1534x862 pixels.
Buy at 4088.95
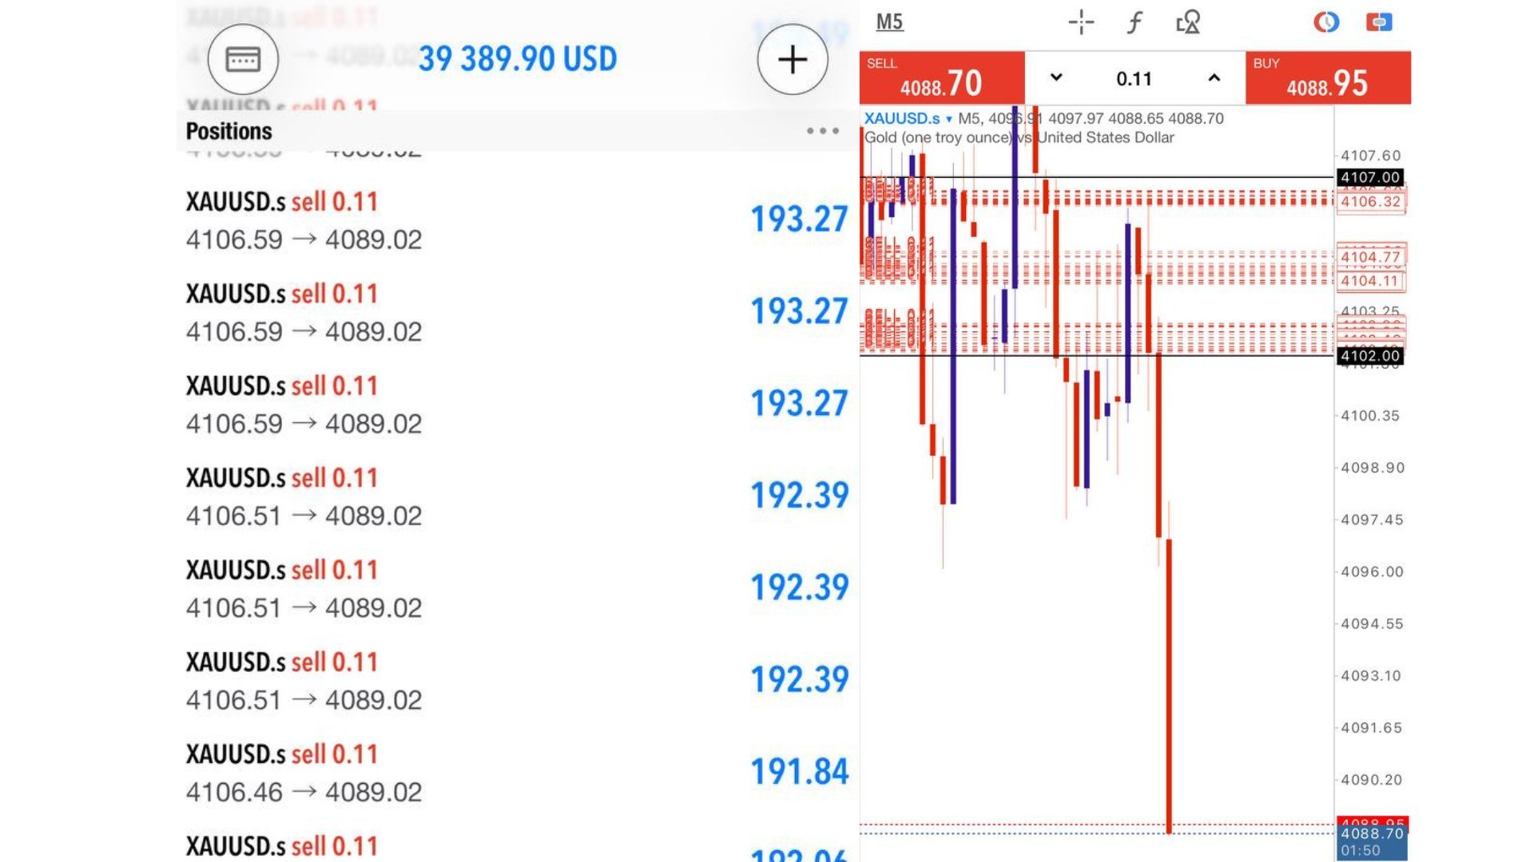pos(1328,77)
